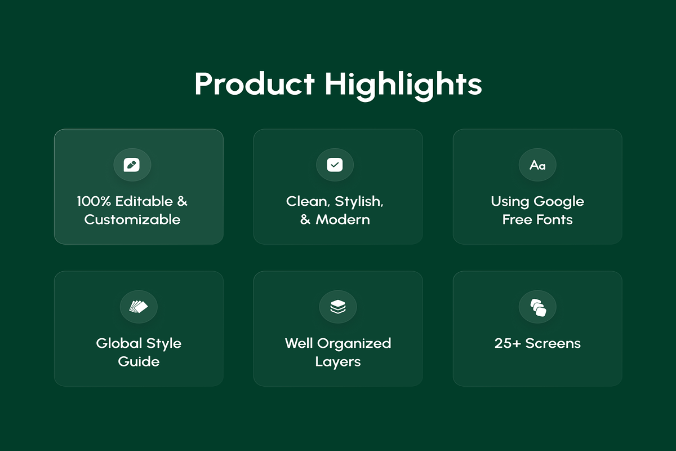Select the "100% Editable & Customizable" text
676x451 pixels.
132,210
